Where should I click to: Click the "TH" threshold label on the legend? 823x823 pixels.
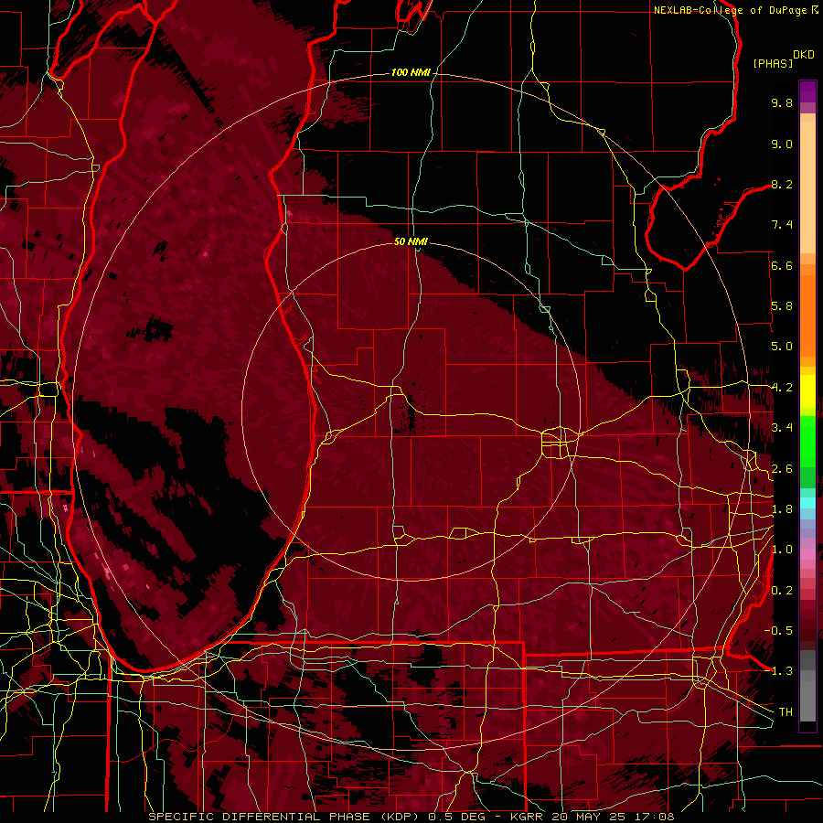[x=786, y=712]
